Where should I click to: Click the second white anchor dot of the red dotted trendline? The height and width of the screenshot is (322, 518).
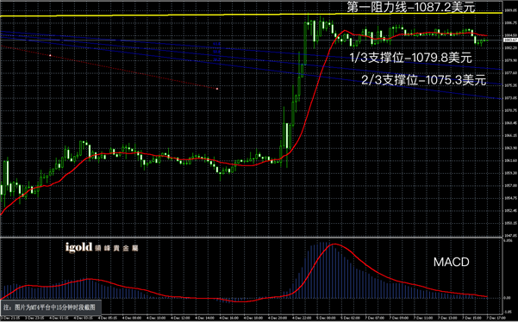(x=217, y=89)
